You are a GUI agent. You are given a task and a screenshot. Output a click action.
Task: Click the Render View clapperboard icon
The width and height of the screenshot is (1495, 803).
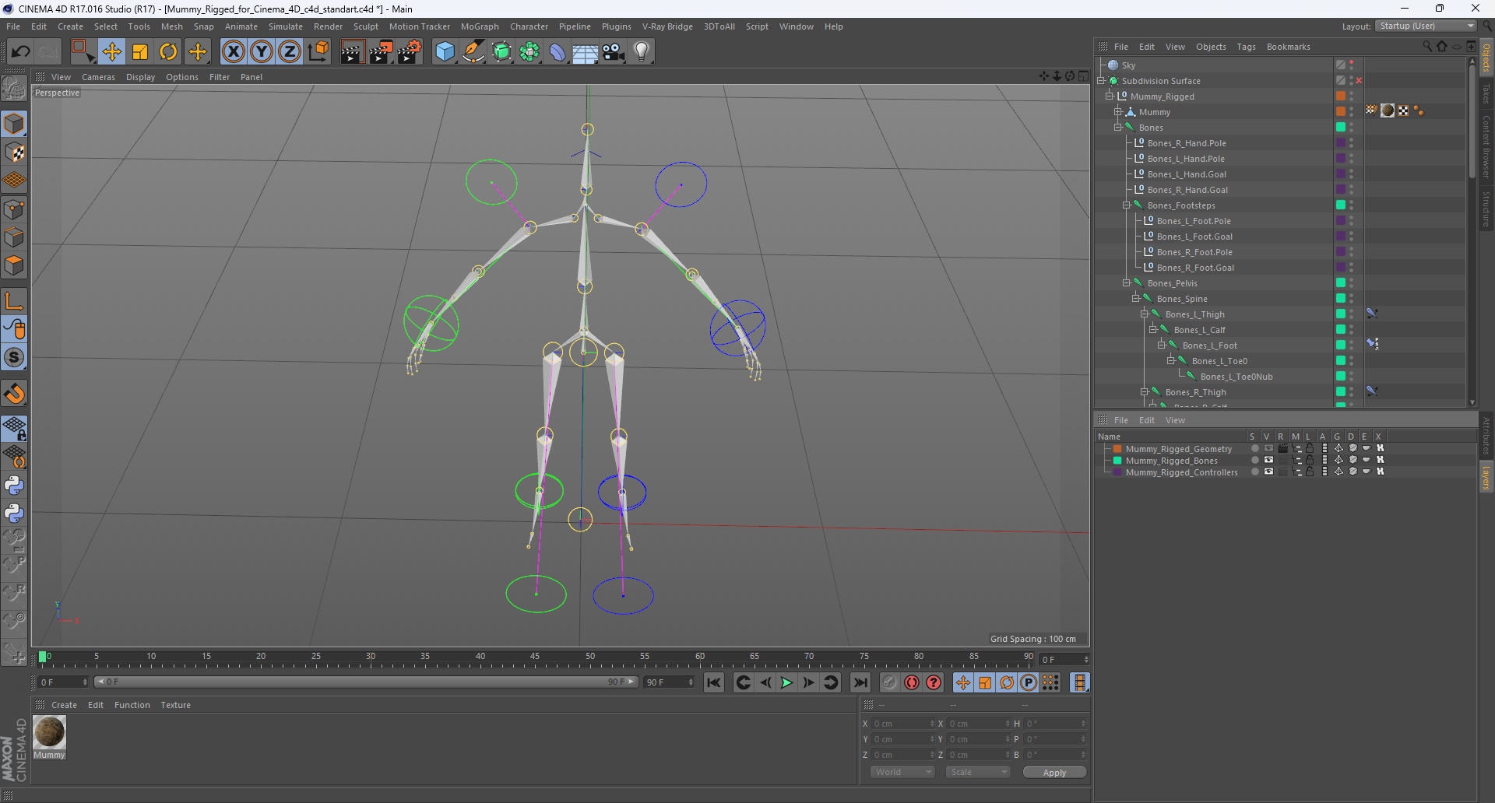coord(352,52)
